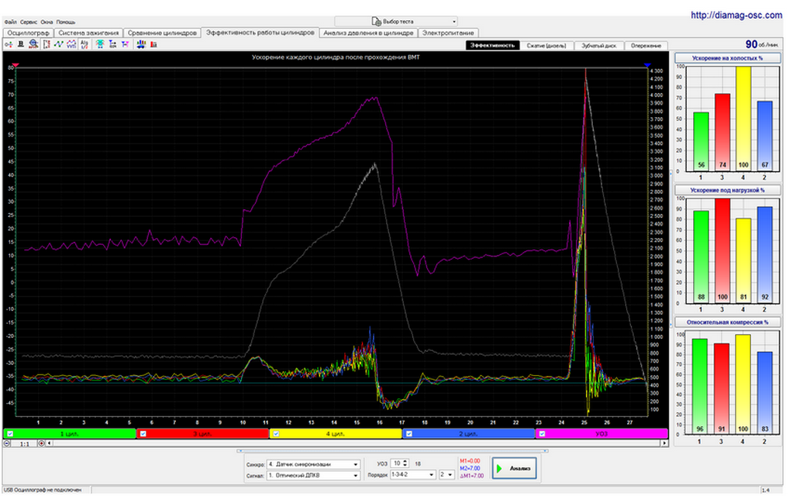
Task: Open the Сервис menu
Action: (29, 22)
